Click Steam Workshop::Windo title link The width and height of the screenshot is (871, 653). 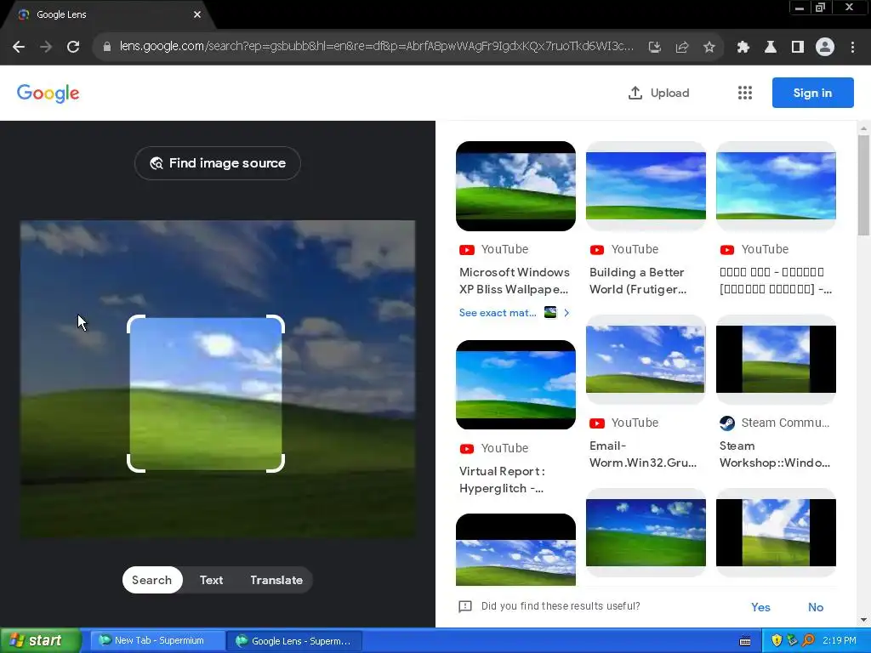774,454
